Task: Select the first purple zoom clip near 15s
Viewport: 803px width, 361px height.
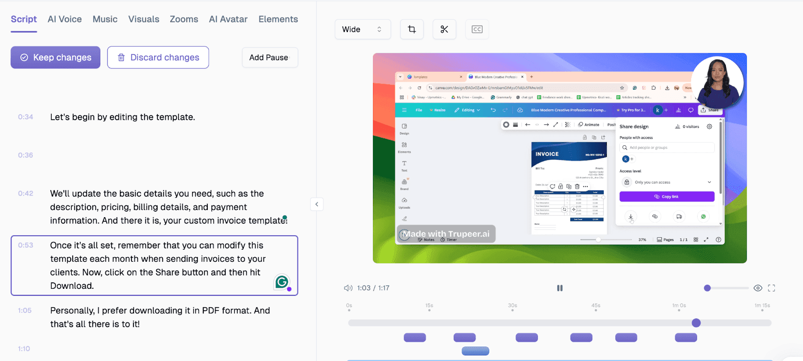Action: point(415,337)
